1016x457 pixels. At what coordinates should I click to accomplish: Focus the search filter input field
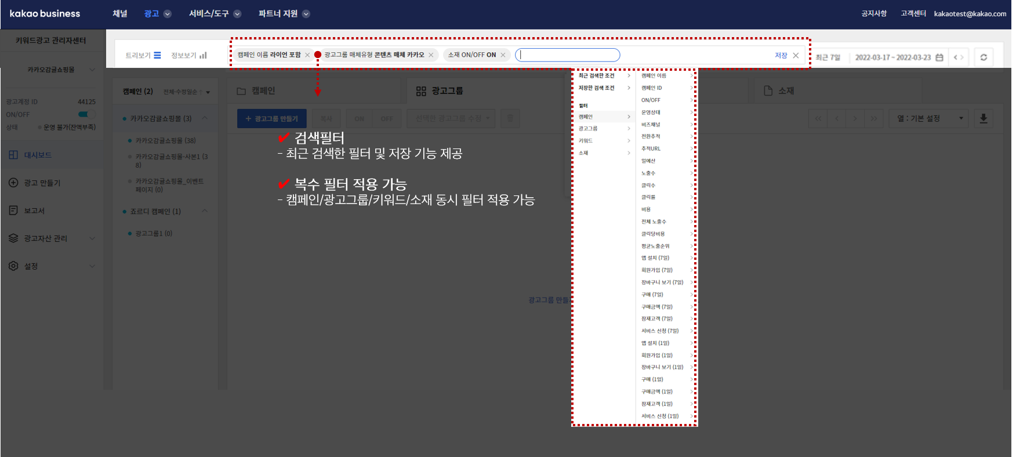tap(567, 55)
